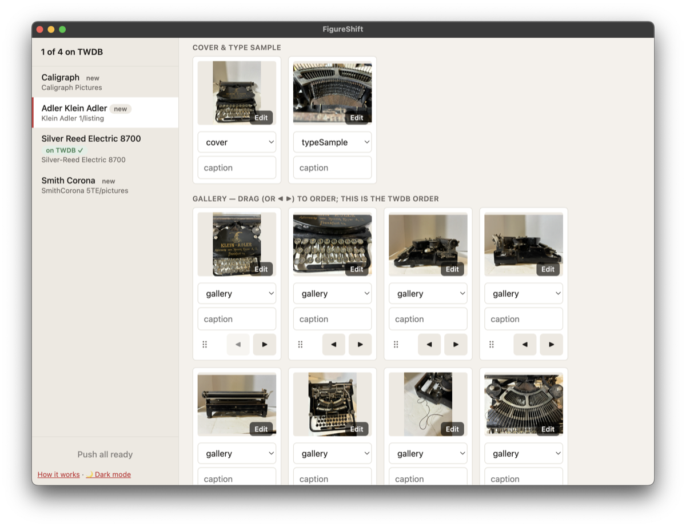686x527 pixels.
Task: Open role dropdown on seventh gallery card
Action: [x=428, y=454]
